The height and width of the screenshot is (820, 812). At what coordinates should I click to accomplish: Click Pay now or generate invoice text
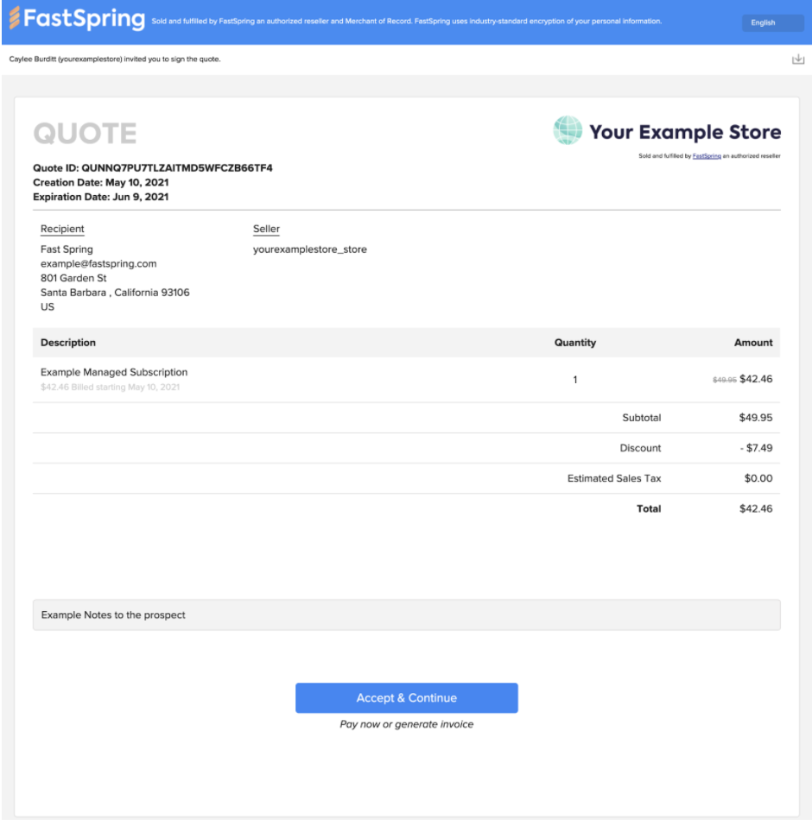click(406, 724)
